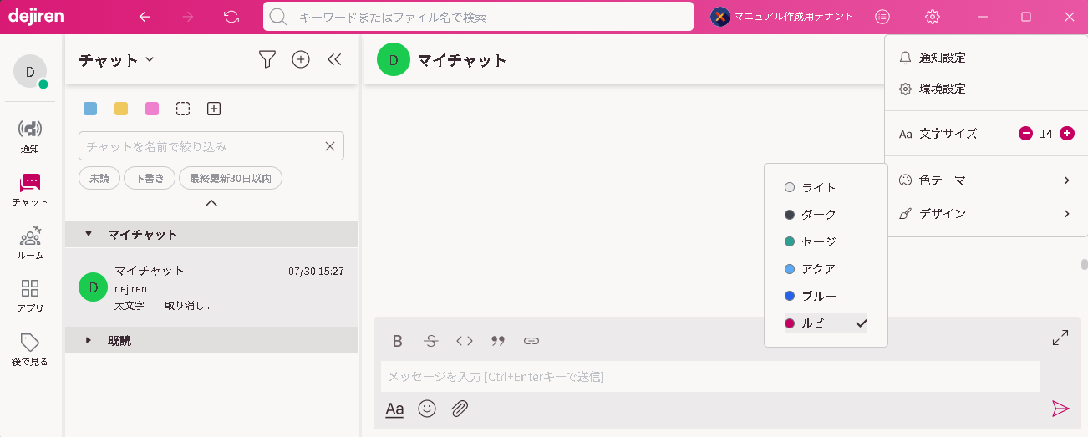Select the ダーク color theme
This screenshot has height=437, width=1088.
pos(818,215)
